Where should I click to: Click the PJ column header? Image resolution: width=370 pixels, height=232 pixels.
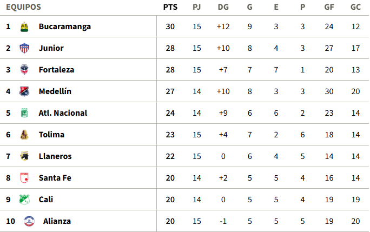[196, 8]
